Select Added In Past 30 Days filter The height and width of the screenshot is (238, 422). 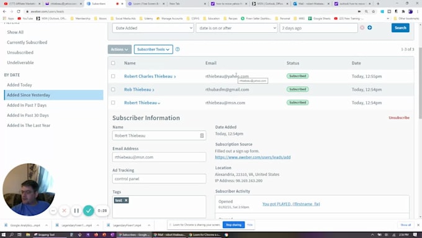pos(28,115)
